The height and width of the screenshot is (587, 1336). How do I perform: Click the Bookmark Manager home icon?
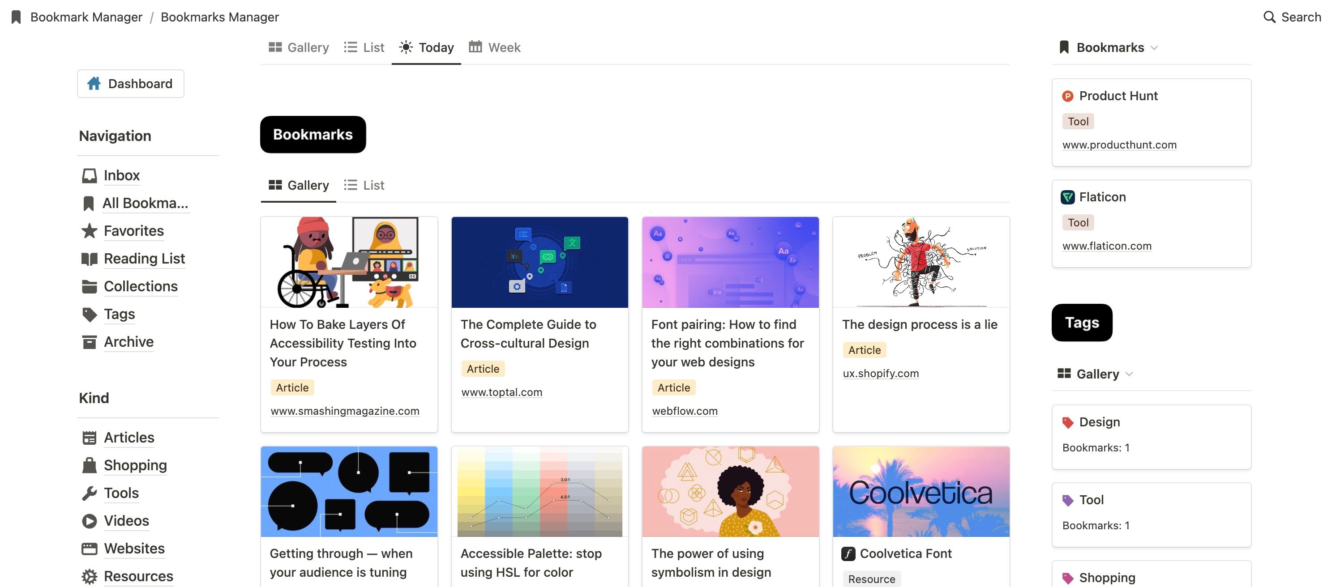tap(13, 17)
